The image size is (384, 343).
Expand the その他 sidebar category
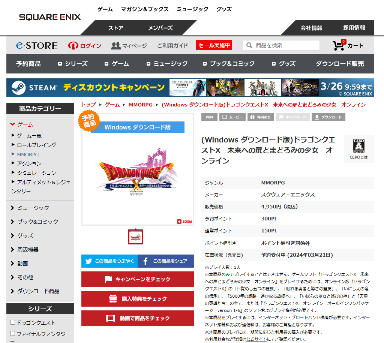[x=21, y=277]
